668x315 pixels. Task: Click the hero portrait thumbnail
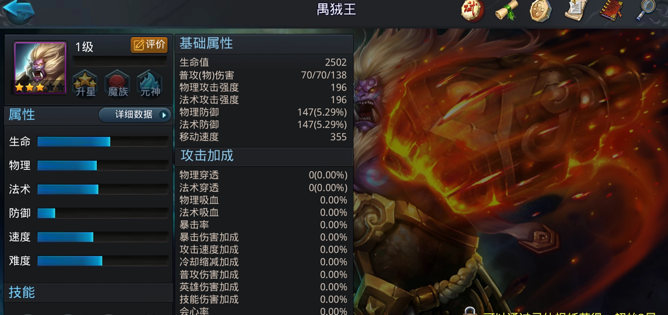(40, 67)
